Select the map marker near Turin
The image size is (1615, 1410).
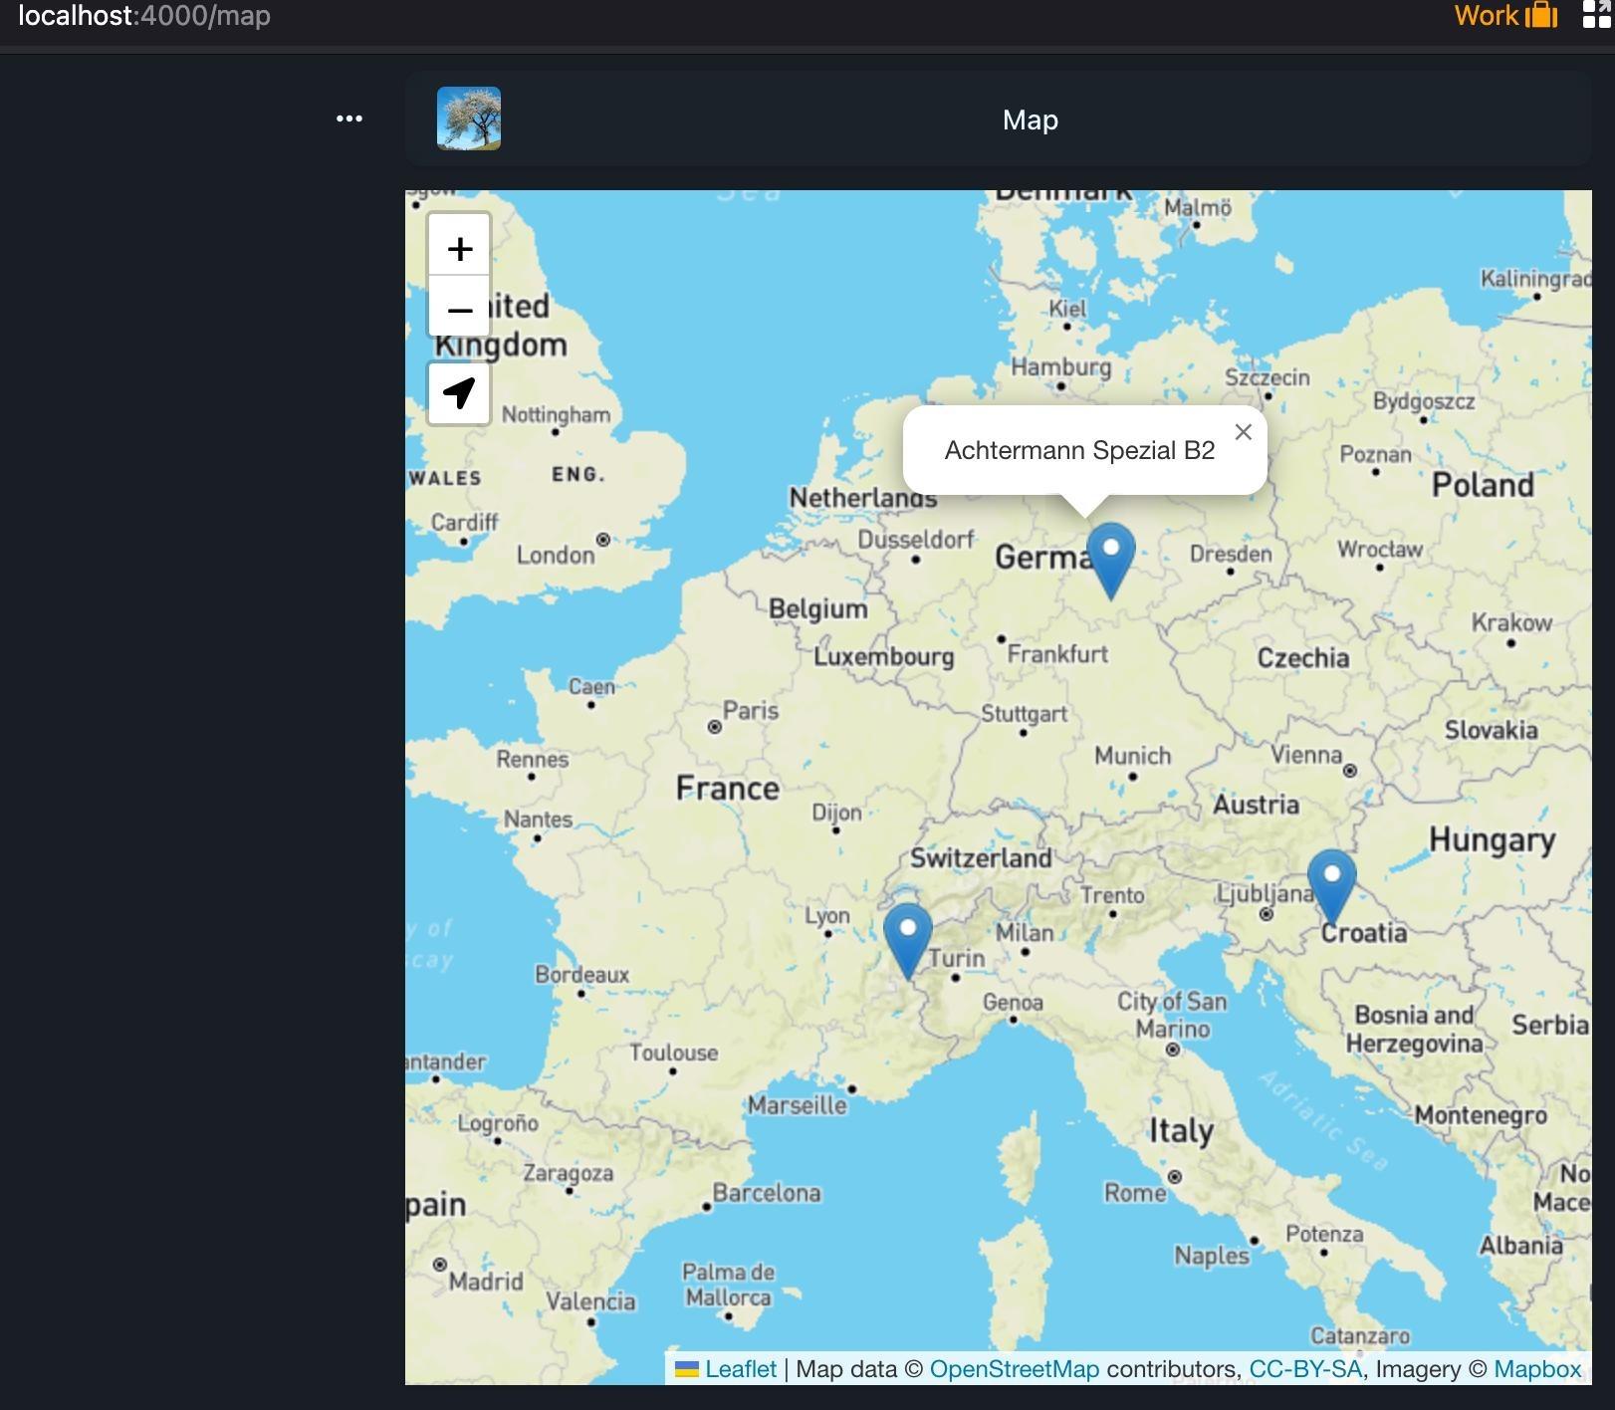point(908,940)
